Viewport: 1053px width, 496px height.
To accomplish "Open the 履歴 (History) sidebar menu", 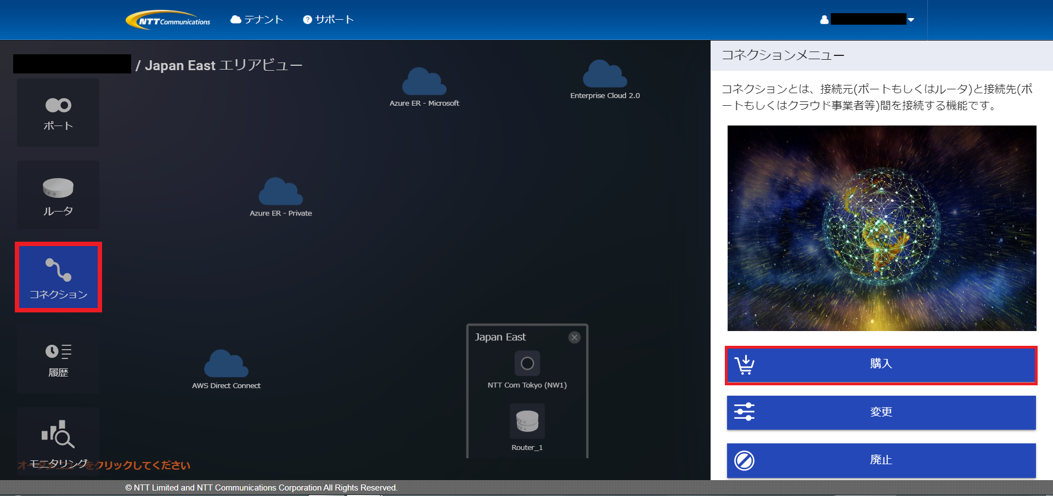I will 58,360.
